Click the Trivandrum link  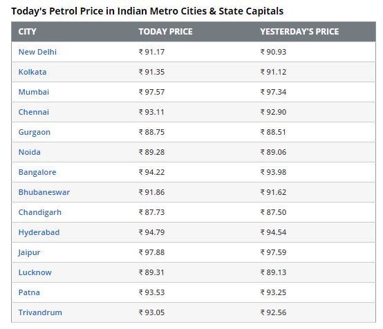point(40,312)
